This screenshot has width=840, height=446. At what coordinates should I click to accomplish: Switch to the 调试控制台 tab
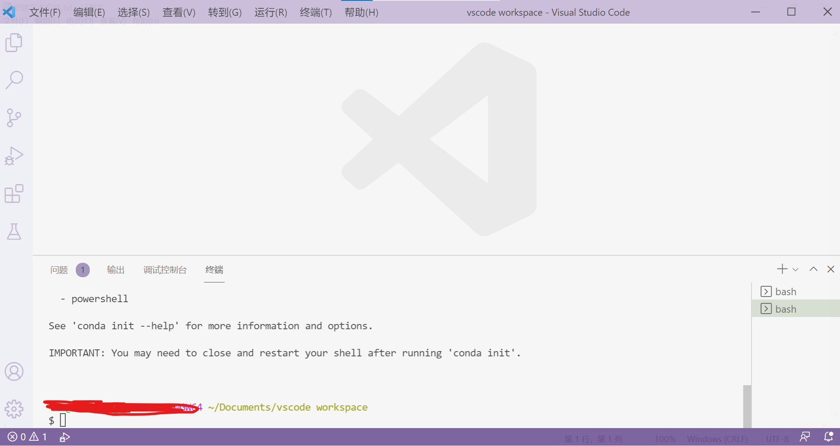click(x=165, y=270)
